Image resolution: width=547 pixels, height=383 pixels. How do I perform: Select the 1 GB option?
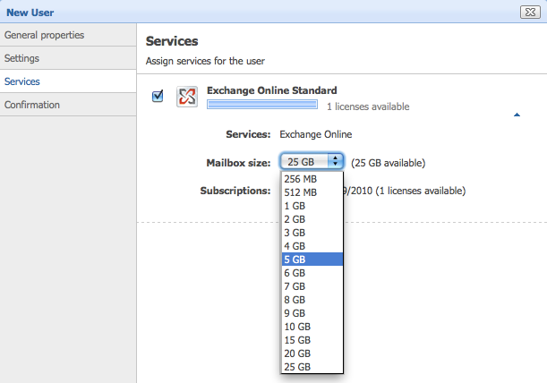(312, 206)
